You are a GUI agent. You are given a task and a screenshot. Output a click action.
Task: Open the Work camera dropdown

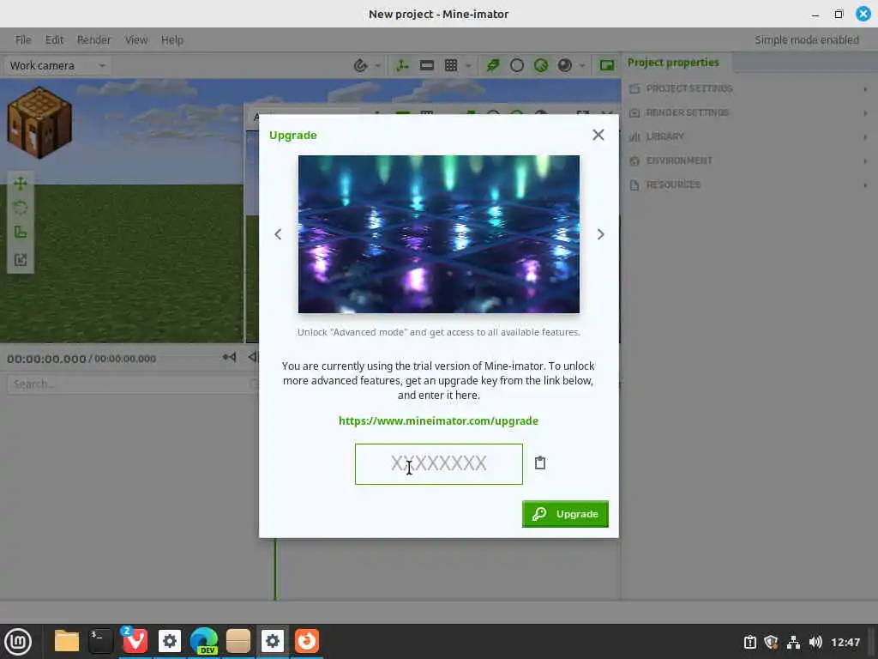[57, 65]
